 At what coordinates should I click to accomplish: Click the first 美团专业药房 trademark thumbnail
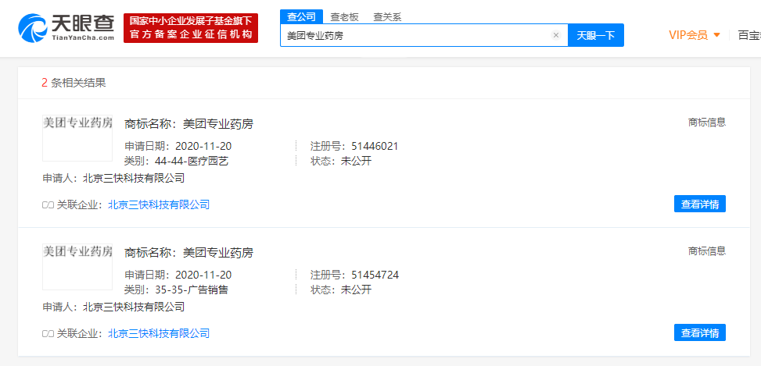point(77,137)
